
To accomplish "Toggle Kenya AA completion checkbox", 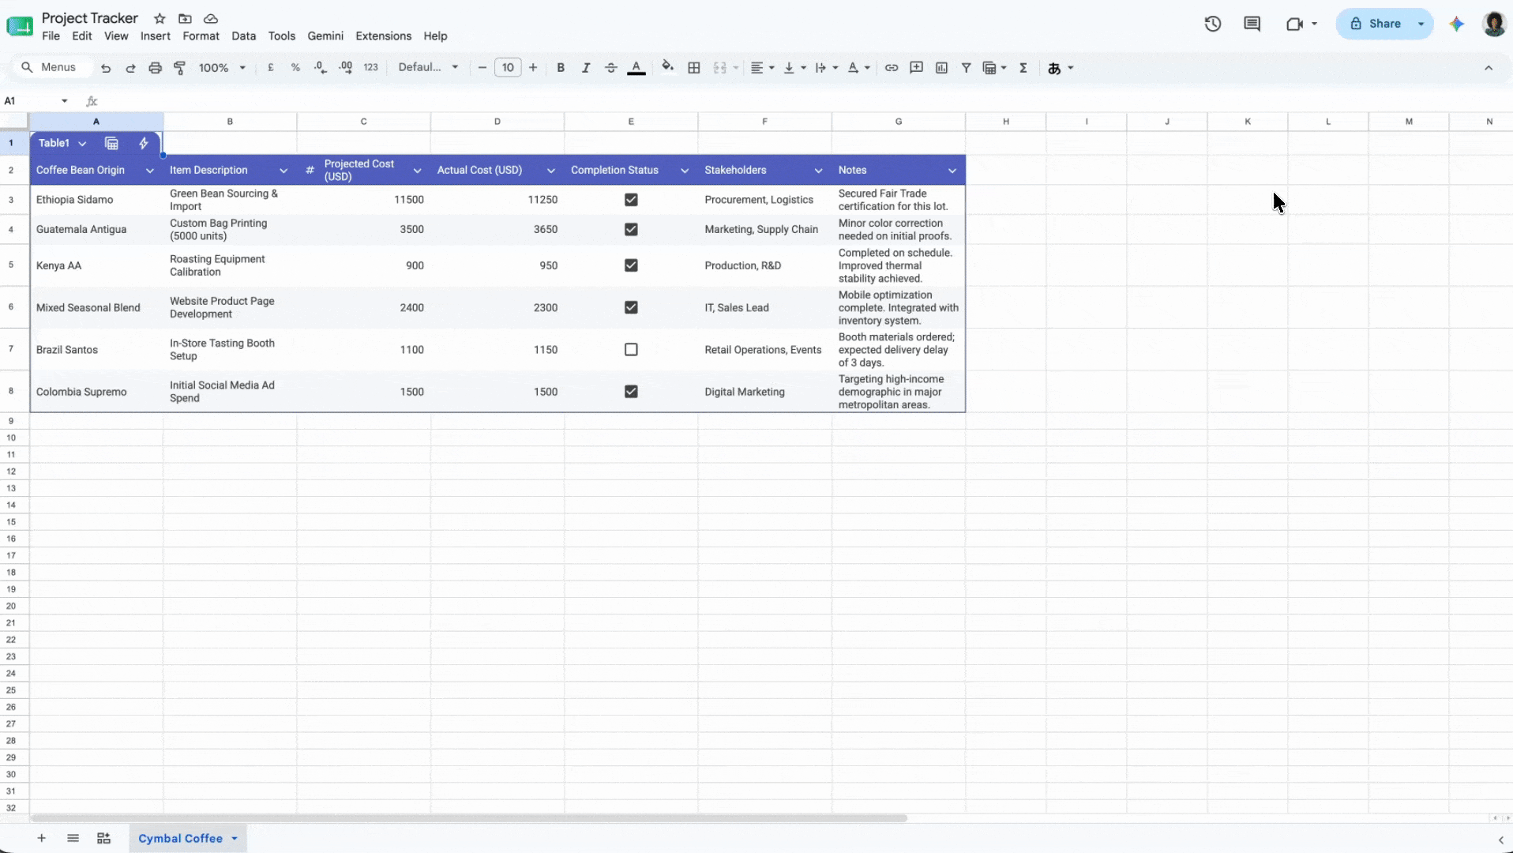I will click(x=631, y=265).
